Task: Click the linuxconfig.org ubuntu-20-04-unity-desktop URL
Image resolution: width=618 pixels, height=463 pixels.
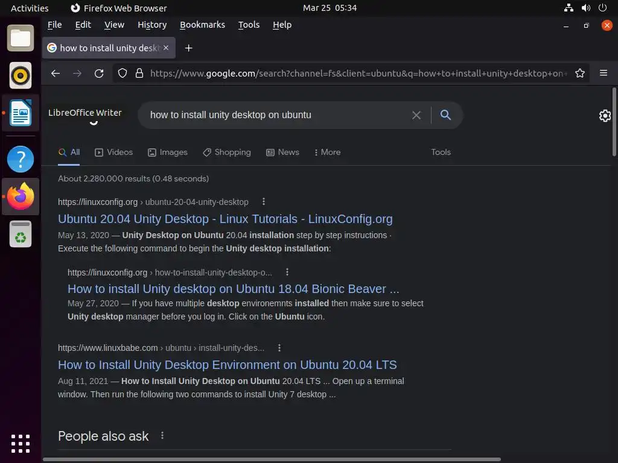Action: (153, 202)
